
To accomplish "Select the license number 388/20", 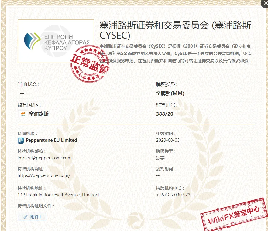I will pyautogui.click(x=165, y=114).
